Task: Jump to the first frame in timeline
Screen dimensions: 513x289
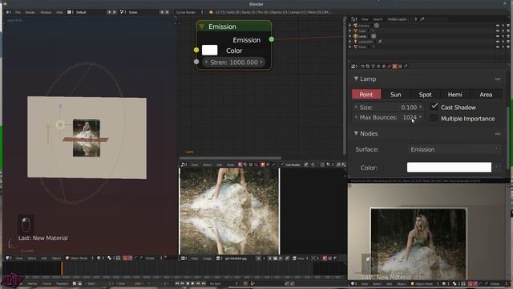Action: pyautogui.click(x=177, y=283)
